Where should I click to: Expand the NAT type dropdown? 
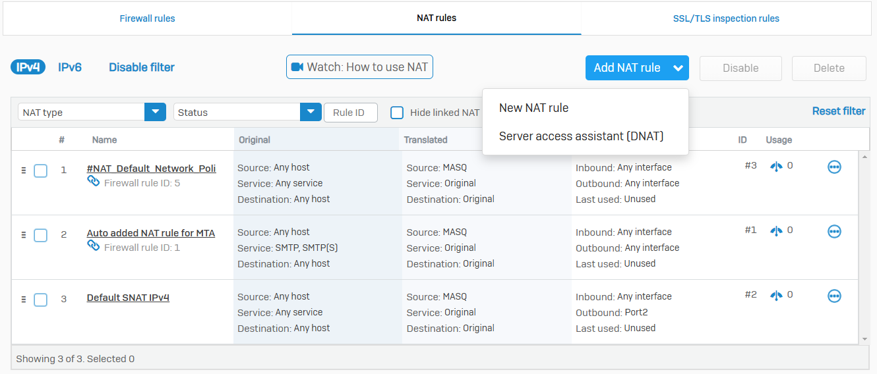click(154, 112)
